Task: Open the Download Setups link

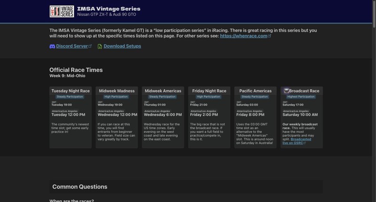Action: [122, 46]
